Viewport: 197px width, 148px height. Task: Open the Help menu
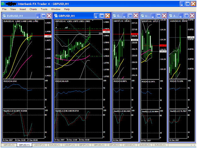click(x=67, y=9)
